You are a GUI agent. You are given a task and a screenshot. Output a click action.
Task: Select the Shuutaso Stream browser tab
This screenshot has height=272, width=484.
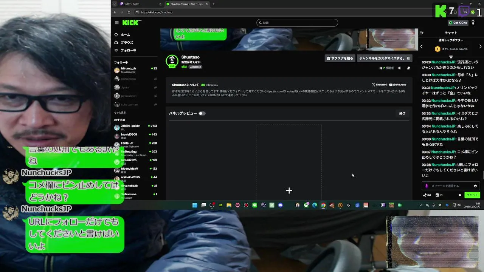pos(187,4)
